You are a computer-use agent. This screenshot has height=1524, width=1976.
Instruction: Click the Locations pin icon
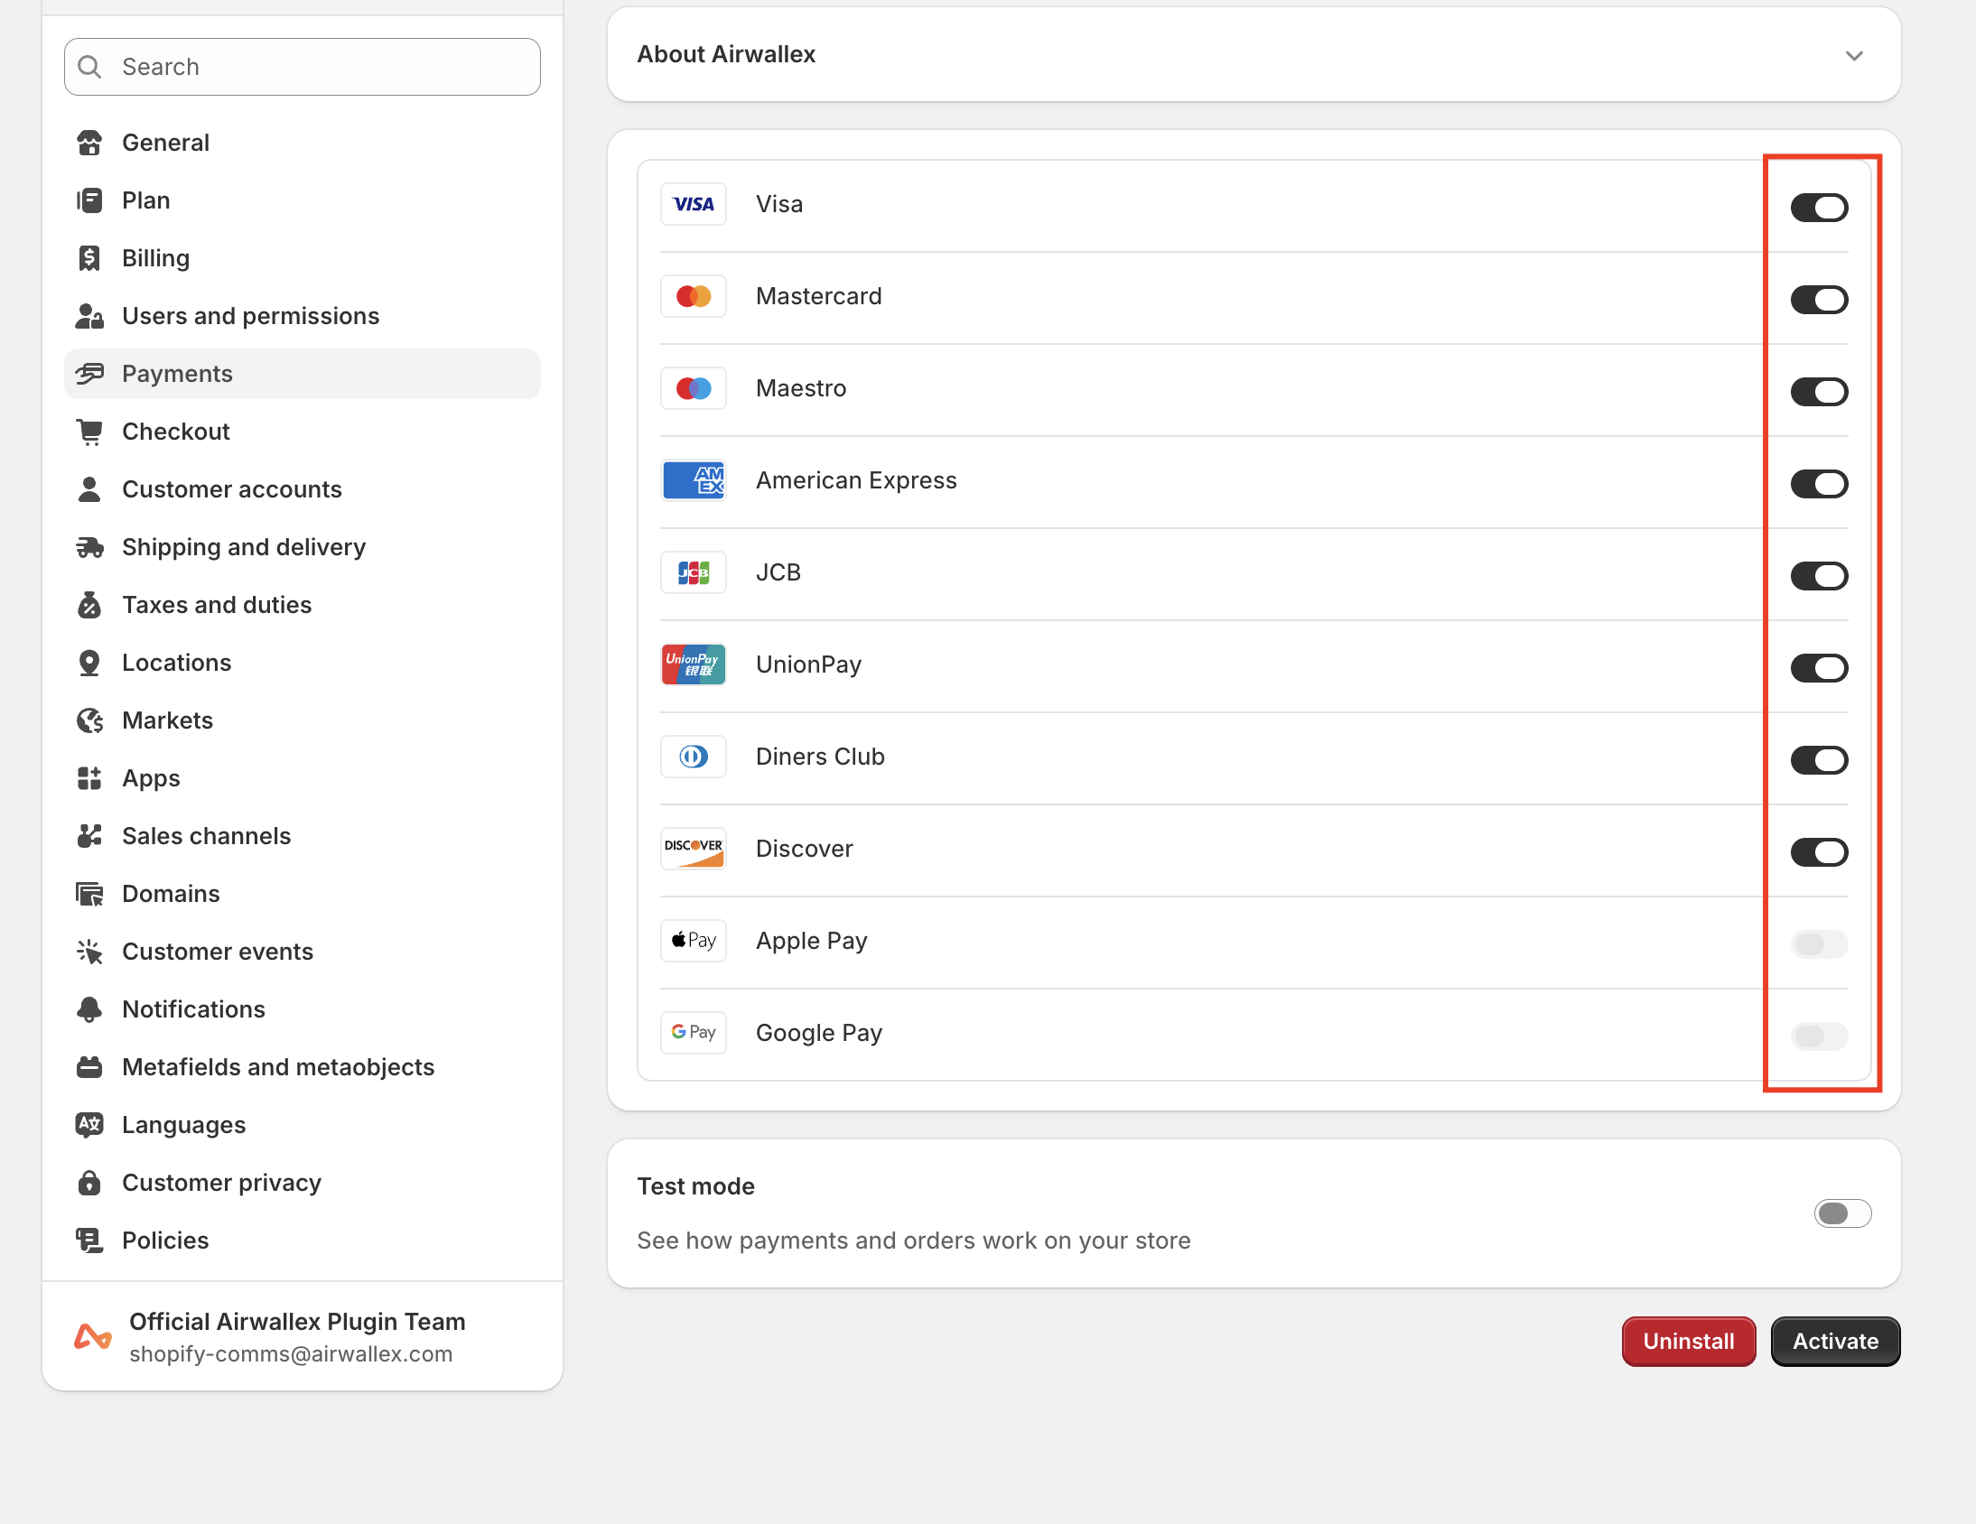(x=89, y=663)
